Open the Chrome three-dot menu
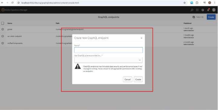This screenshot has width=218, height=110. (215, 3)
